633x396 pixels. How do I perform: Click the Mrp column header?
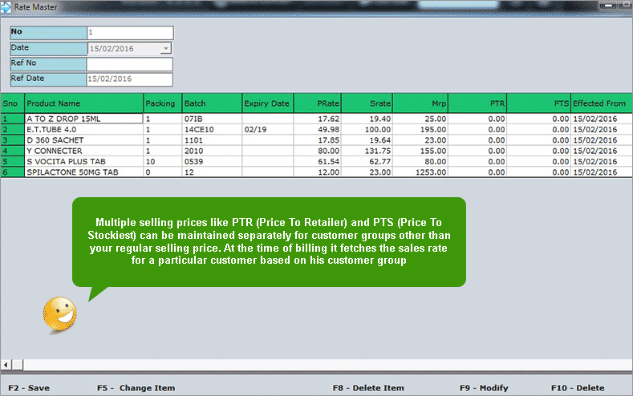click(420, 103)
